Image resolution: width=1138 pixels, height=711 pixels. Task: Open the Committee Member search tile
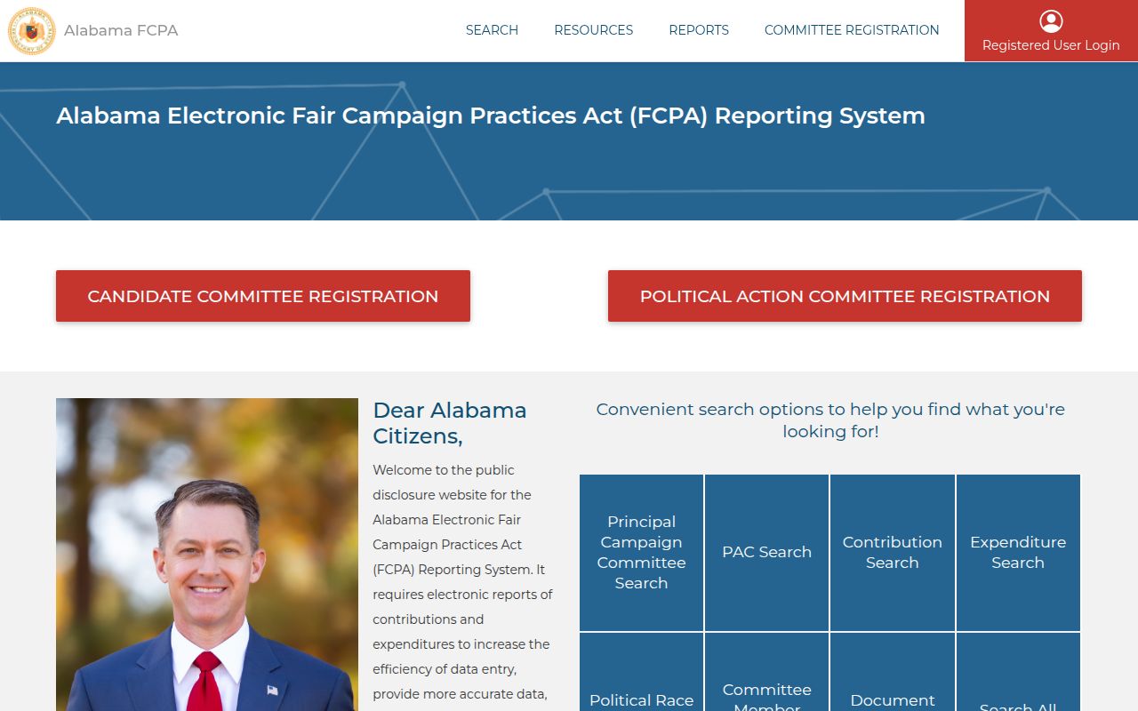766,672
